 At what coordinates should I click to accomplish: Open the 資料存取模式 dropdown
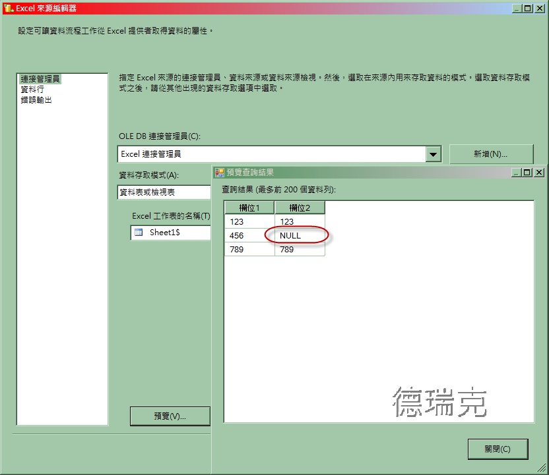pos(164,192)
